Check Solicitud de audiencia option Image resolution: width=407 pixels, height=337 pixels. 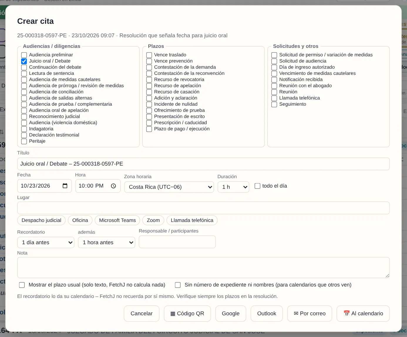coord(274,61)
